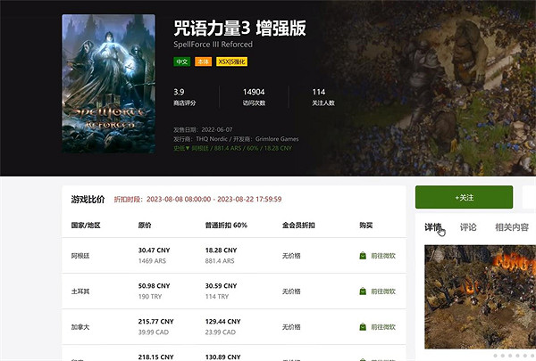Click the 金会员折扣 column header
536x361 pixels.
pyautogui.click(x=298, y=226)
